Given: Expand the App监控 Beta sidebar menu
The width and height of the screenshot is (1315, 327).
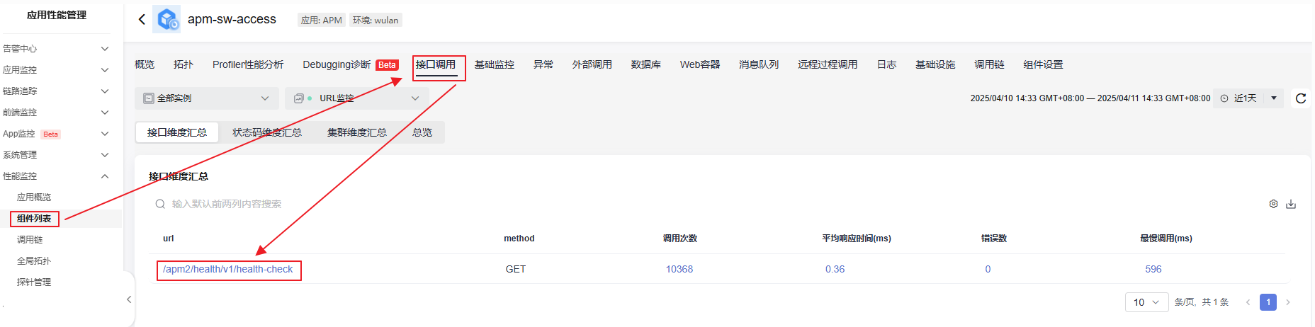Looking at the screenshot, I should click(56, 134).
